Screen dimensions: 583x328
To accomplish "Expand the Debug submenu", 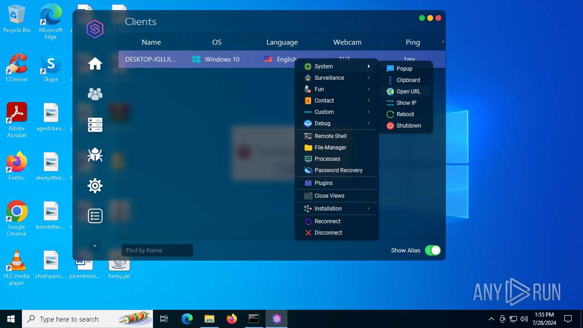I will click(337, 123).
